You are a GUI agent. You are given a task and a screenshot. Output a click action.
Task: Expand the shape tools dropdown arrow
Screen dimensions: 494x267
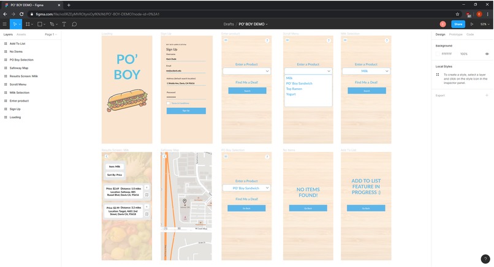pyautogui.click(x=44, y=24)
